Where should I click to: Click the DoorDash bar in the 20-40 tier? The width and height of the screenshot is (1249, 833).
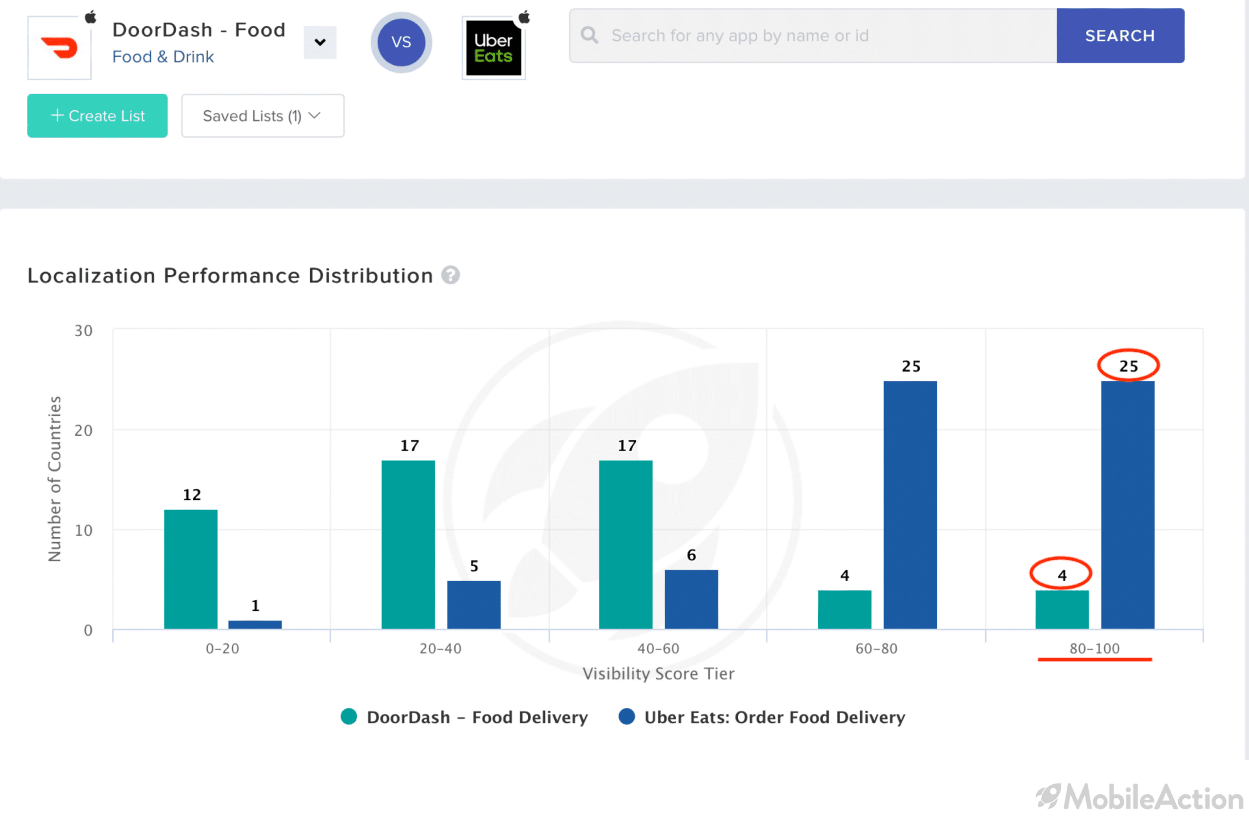coord(408,545)
